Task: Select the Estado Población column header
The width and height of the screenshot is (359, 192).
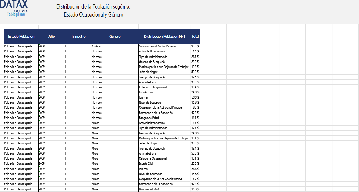Action: (x=21, y=37)
